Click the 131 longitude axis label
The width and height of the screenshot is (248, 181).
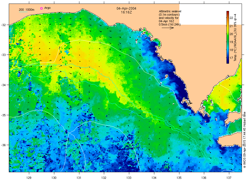pyautogui.click(x=79, y=178)
